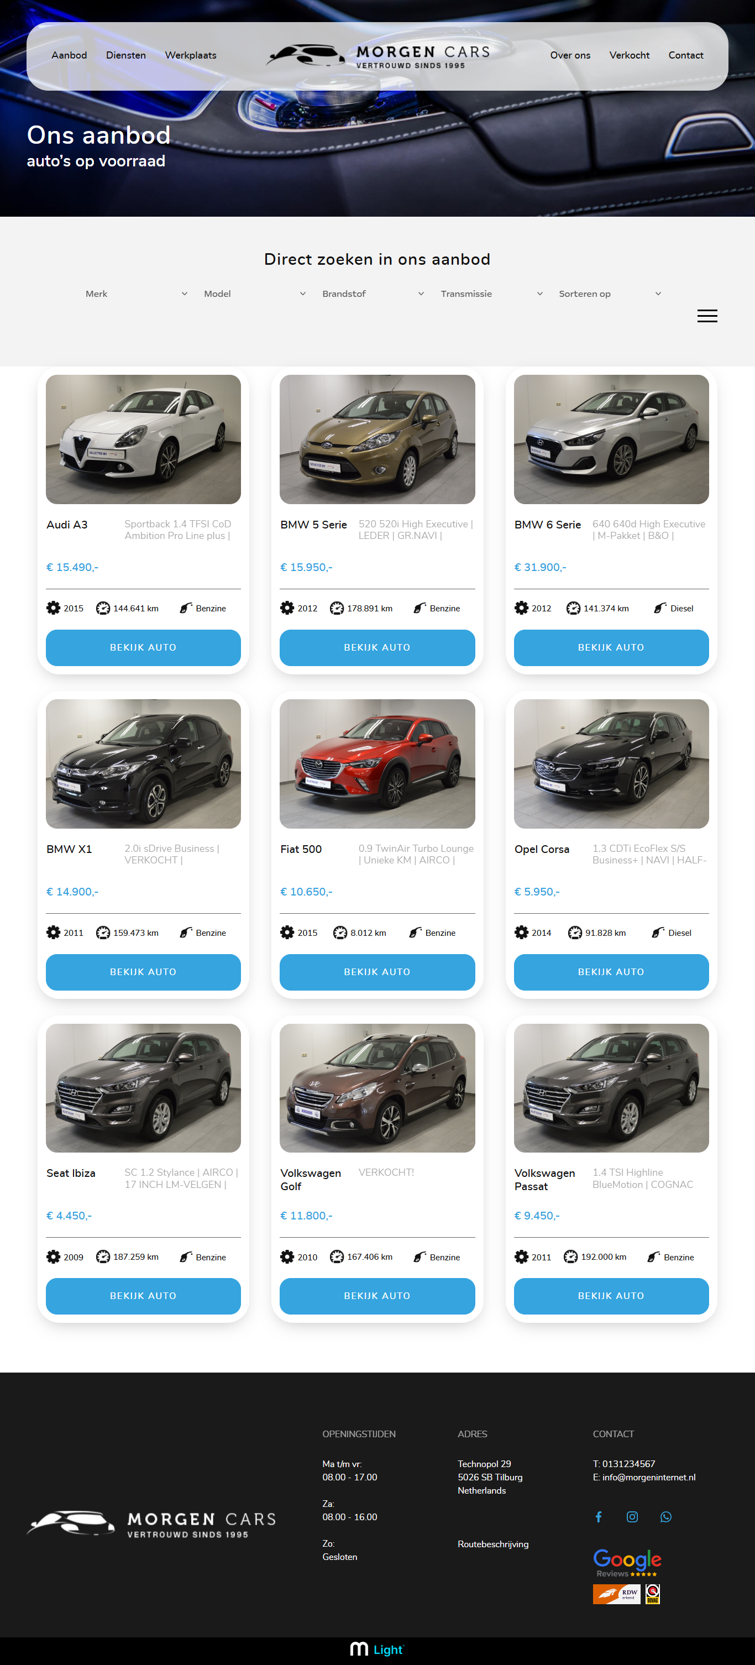Viewport: 755px width, 1665px height.
Task: Go to the Werkplaats menu item
Action: point(191,56)
